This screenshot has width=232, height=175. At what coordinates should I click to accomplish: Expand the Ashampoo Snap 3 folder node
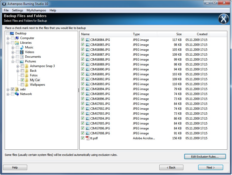click(18, 66)
